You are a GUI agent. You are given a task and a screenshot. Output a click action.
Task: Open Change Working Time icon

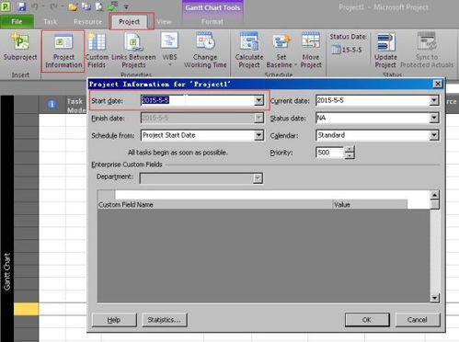[205, 51]
